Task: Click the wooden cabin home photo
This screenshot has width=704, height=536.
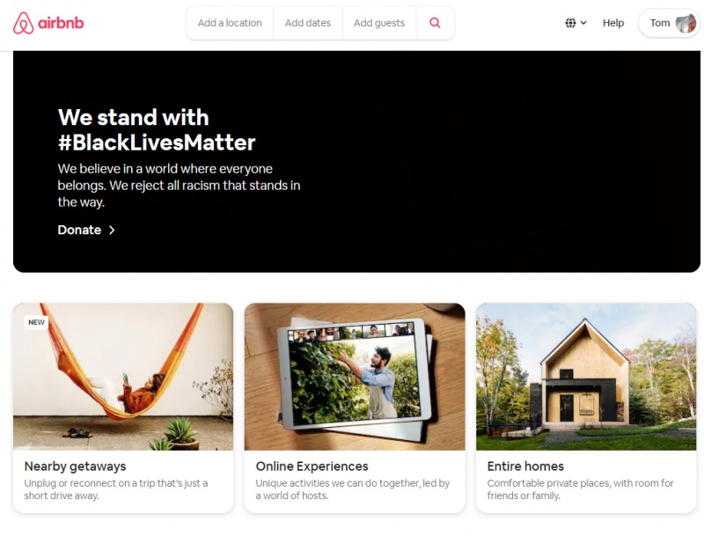Action: [586, 377]
